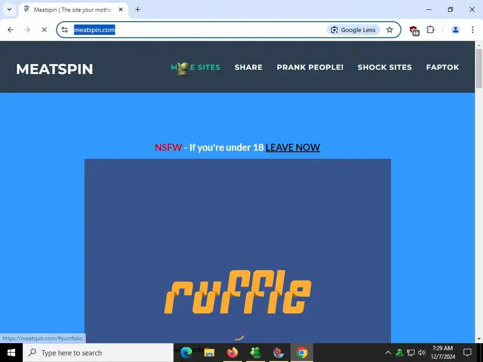This screenshot has width=483, height=362.
Task: Open File Explorer from taskbar
Action: click(x=209, y=353)
